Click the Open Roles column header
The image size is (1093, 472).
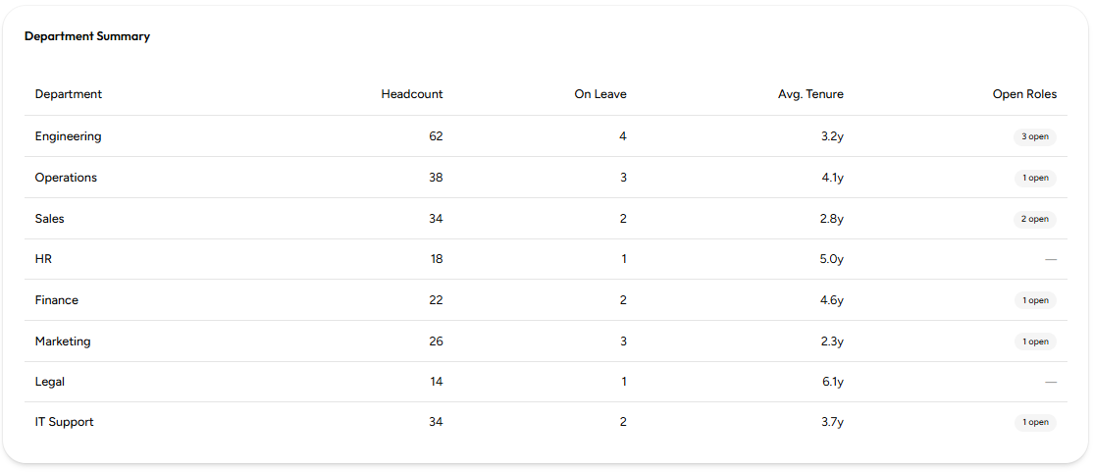pos(1024,94)
